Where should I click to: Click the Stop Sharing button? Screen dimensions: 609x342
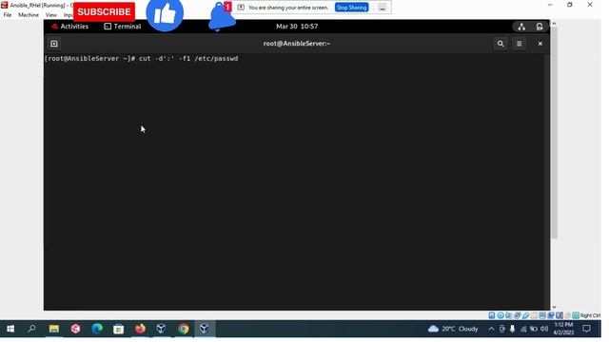(x=351, y=8)
